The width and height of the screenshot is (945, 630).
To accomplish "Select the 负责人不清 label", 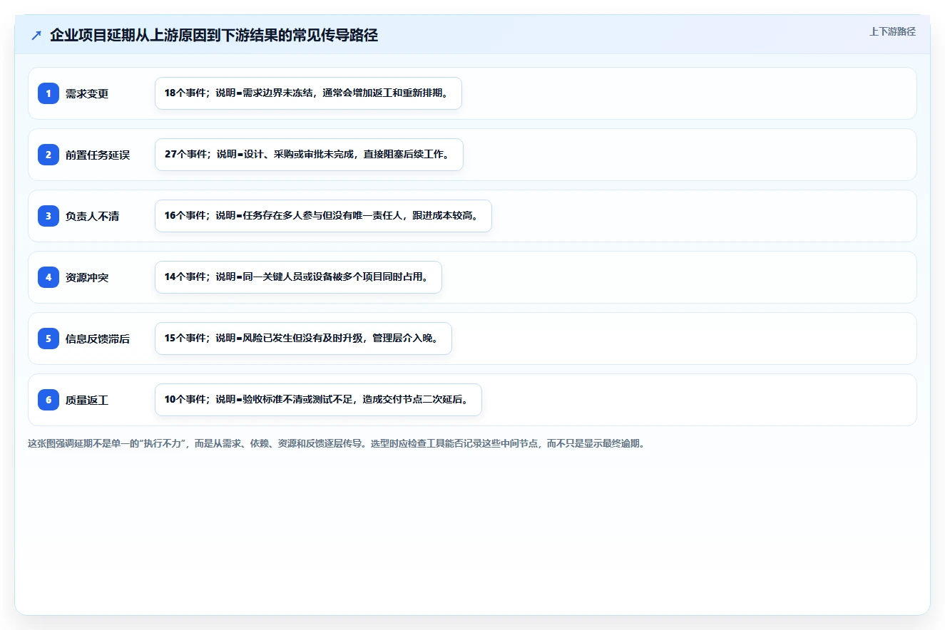I will [x=93, y=216].
